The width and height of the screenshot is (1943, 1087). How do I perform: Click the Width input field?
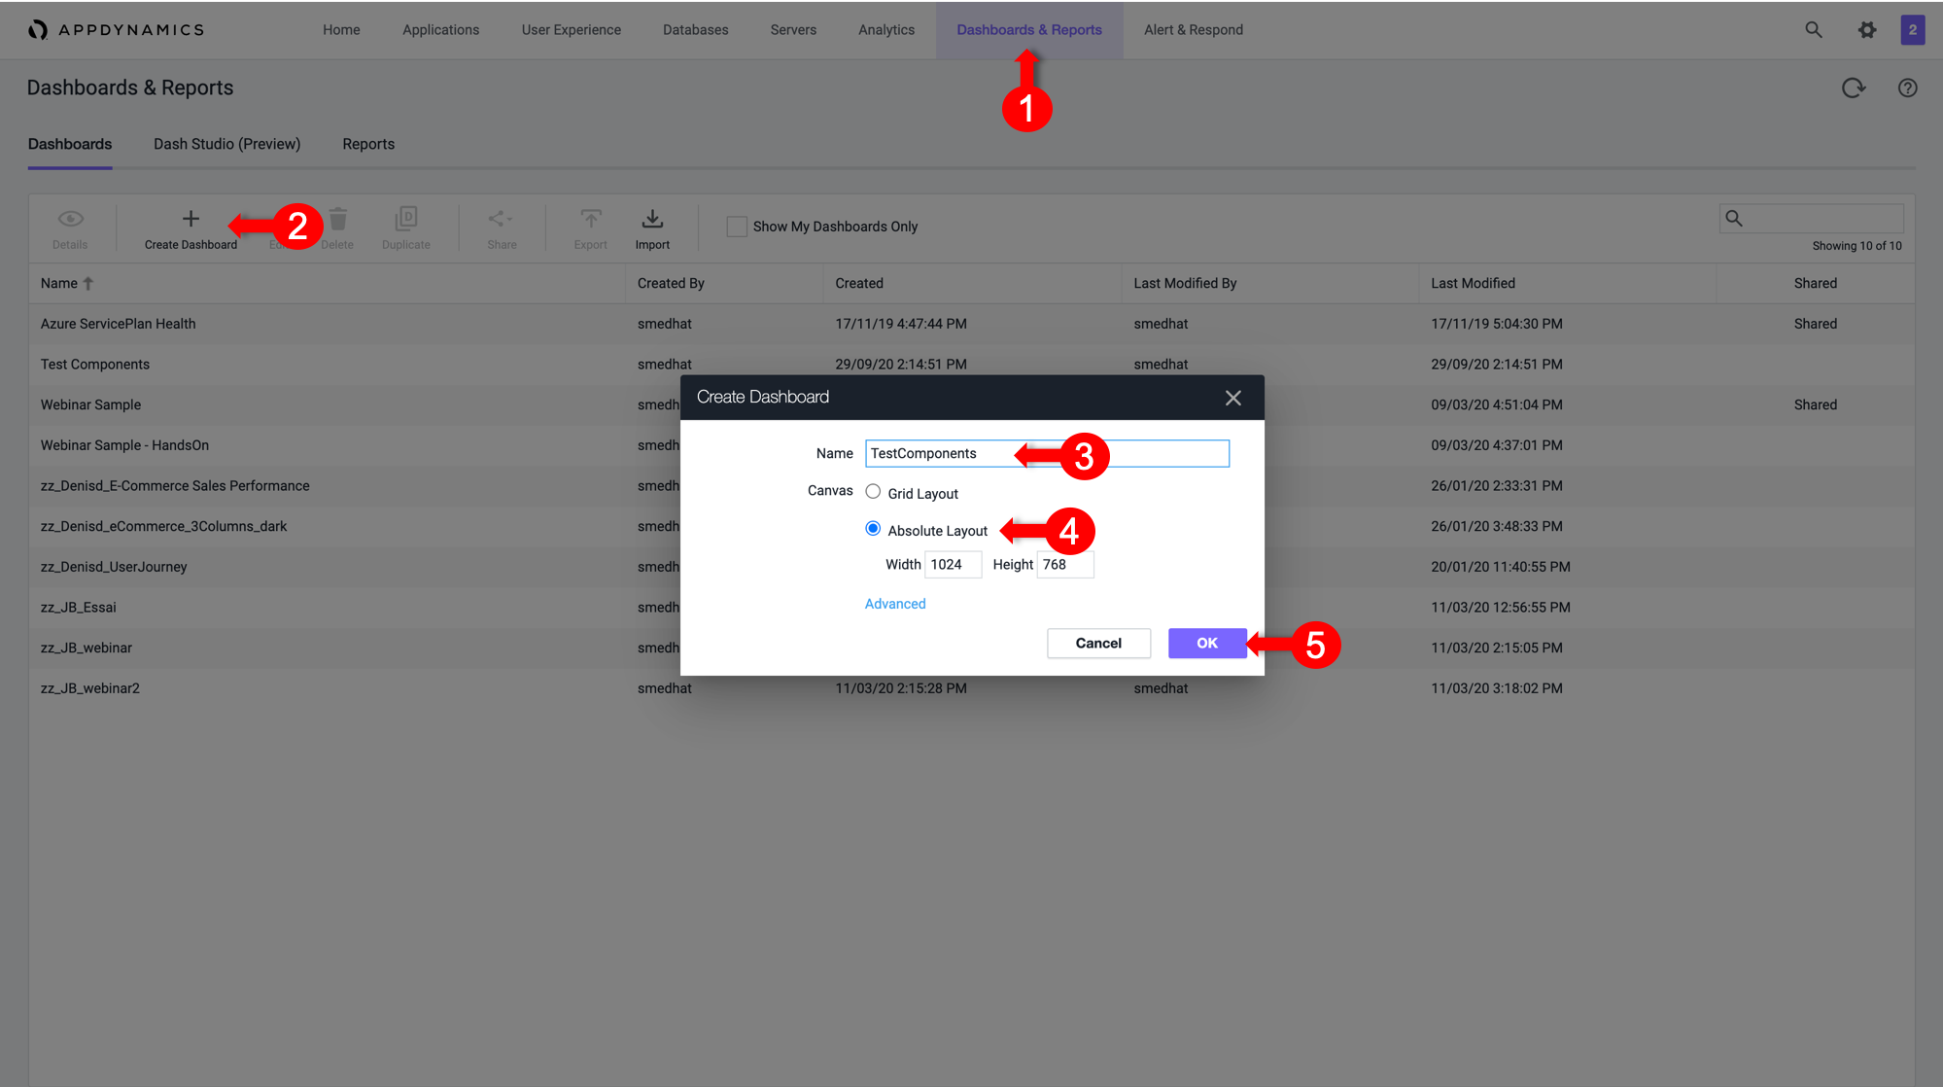[x=953, y=565]
